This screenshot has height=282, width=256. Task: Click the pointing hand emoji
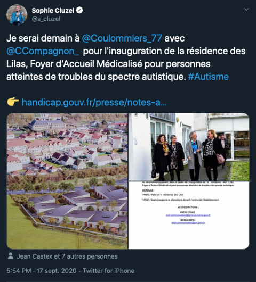(x=13, y=102)
